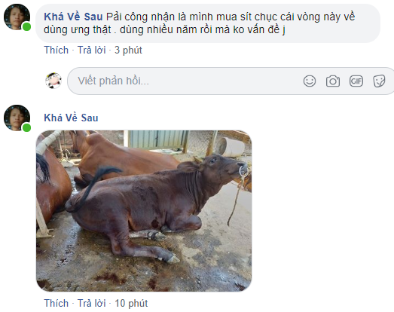Open the 10 phút timestamp link
394x312 pixels.
click(x=131, y=303)
